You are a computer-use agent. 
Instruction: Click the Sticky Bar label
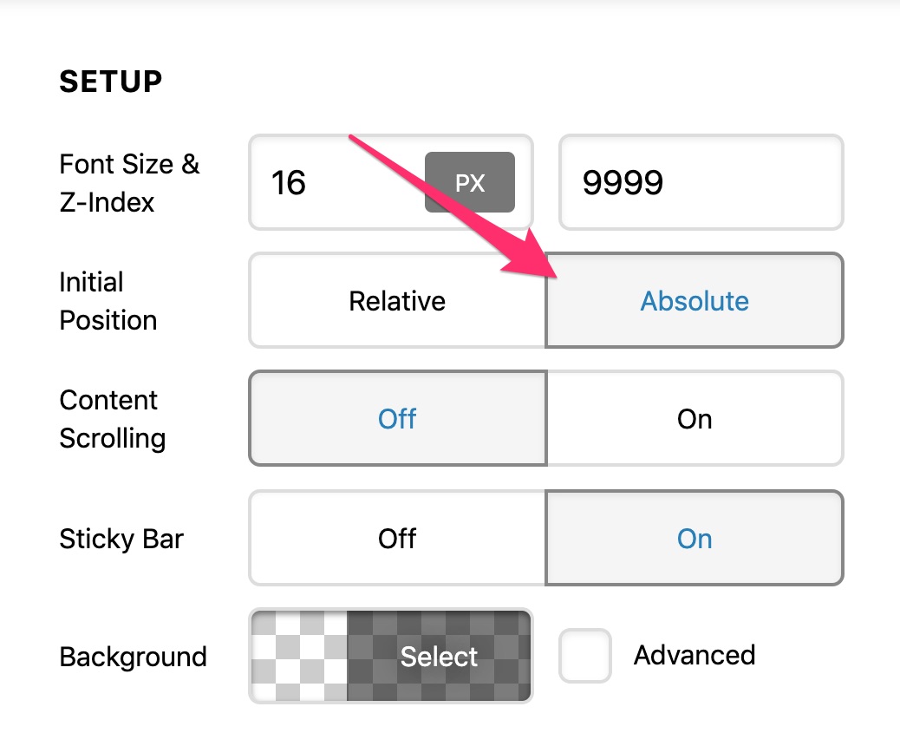(x=121, y=539)
